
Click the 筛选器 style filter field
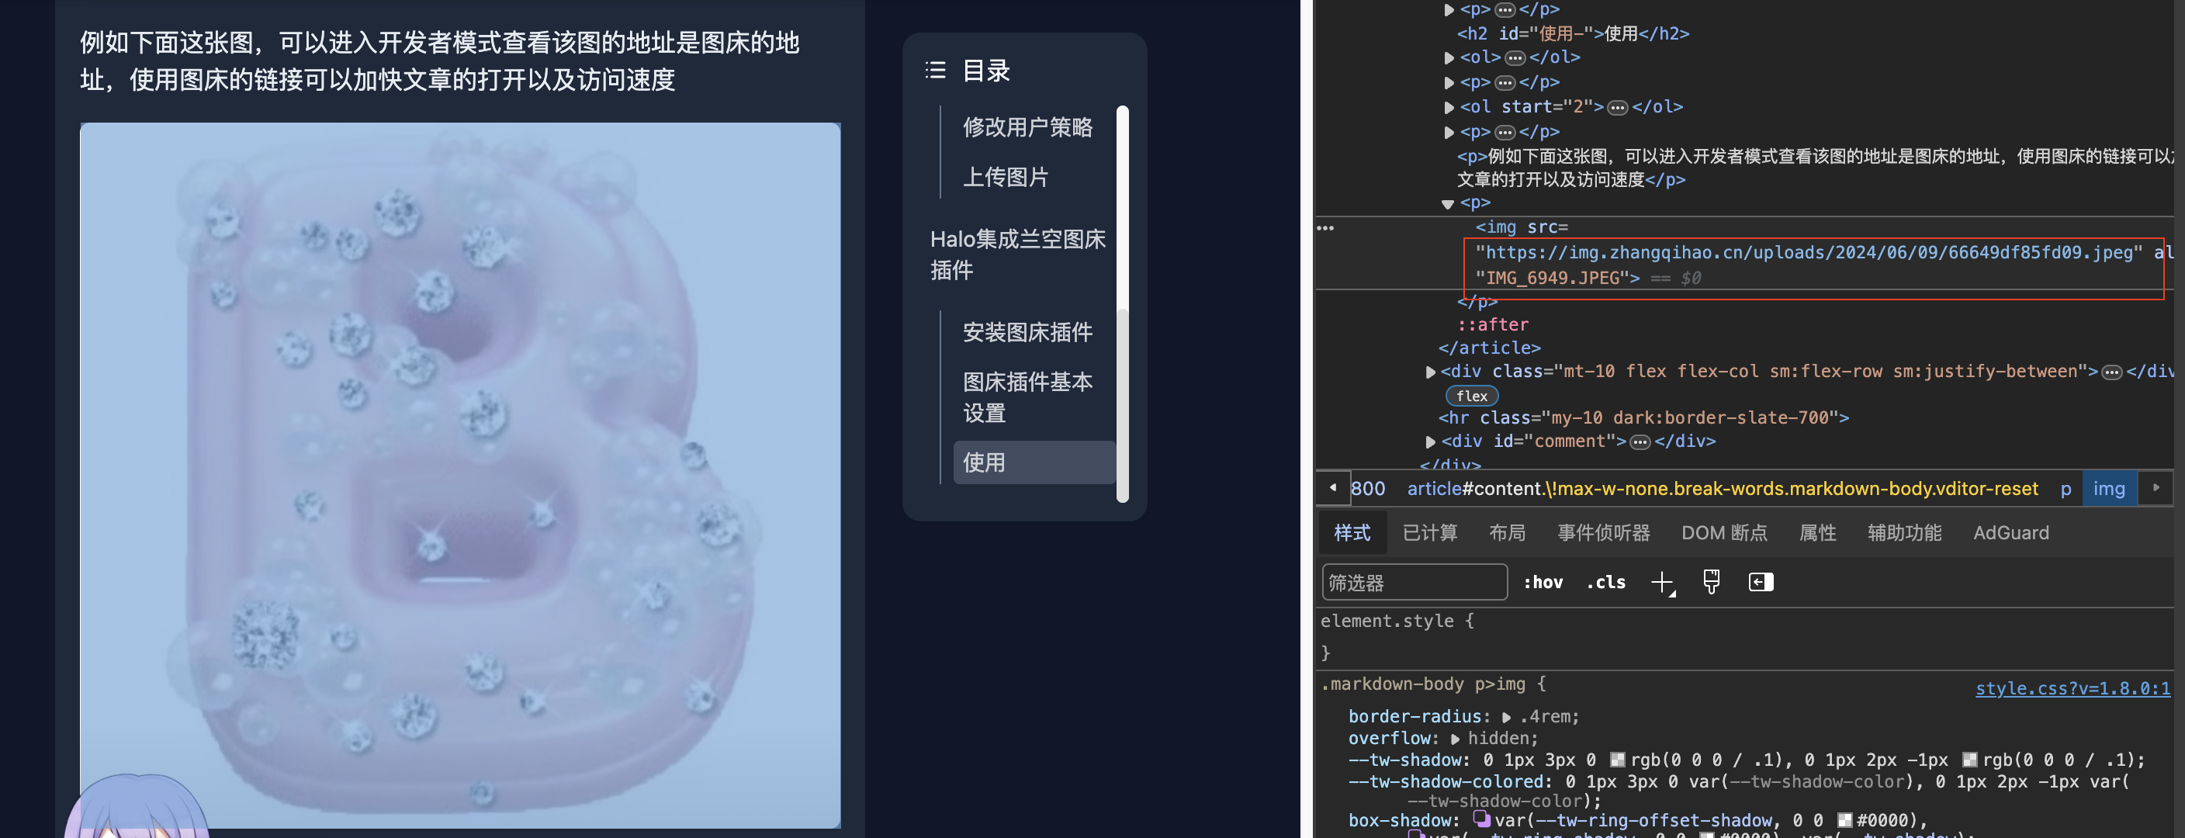click(x=1414, y=583)
